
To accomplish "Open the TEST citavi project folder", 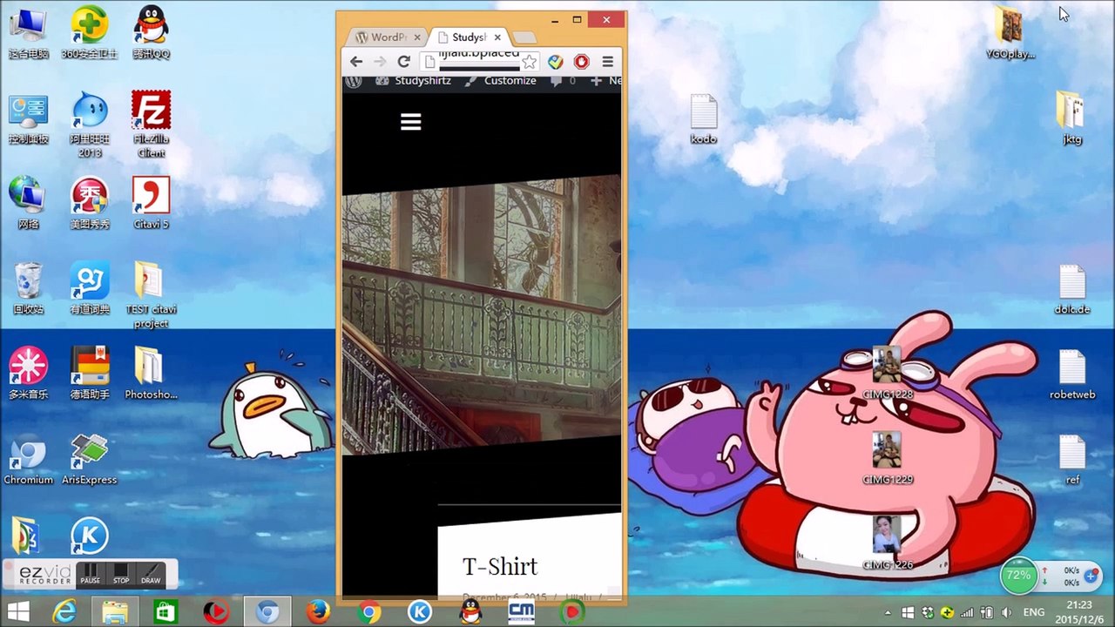I will pyautogui.click(x=151, y=295).
